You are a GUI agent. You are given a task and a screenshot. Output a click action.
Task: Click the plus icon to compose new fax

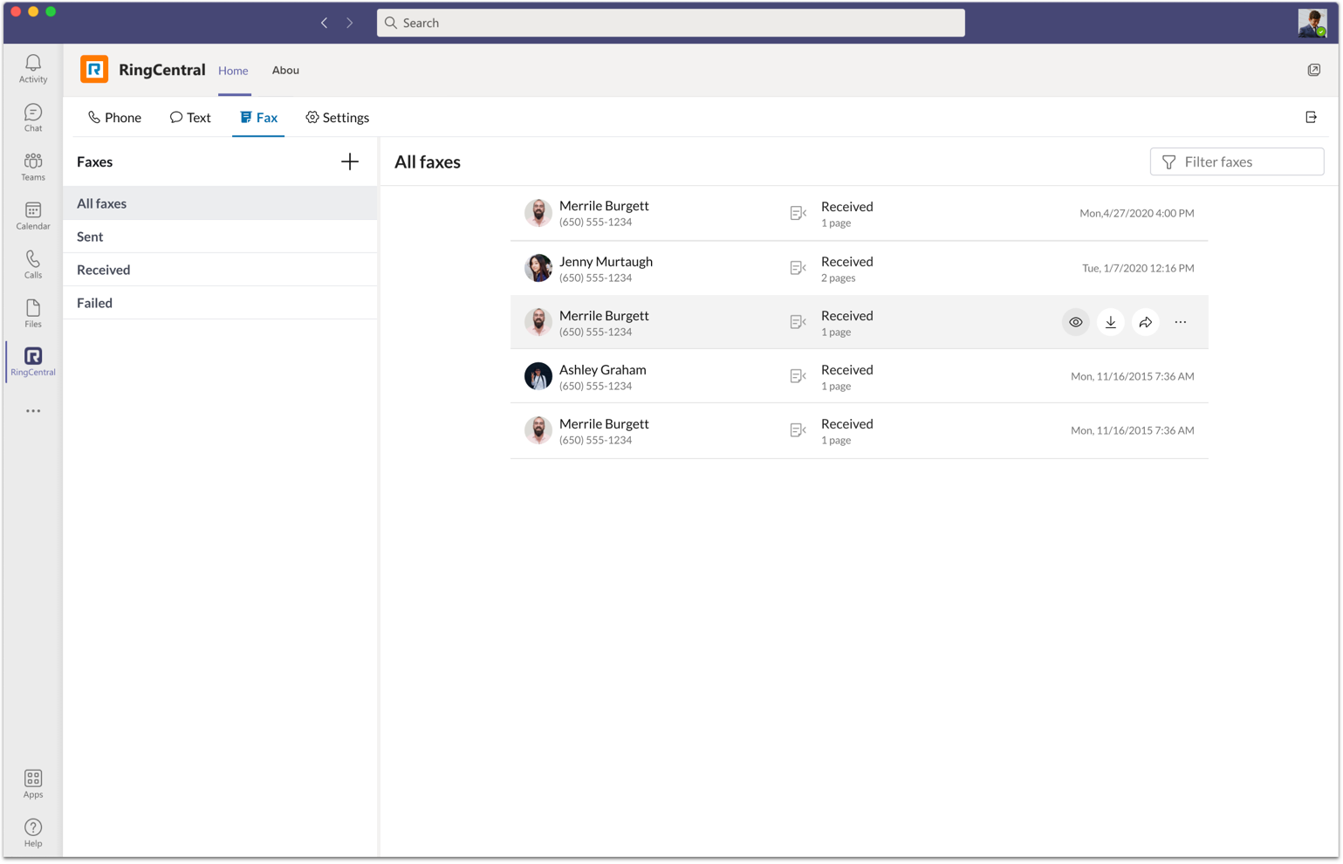[x=349, y=161]
